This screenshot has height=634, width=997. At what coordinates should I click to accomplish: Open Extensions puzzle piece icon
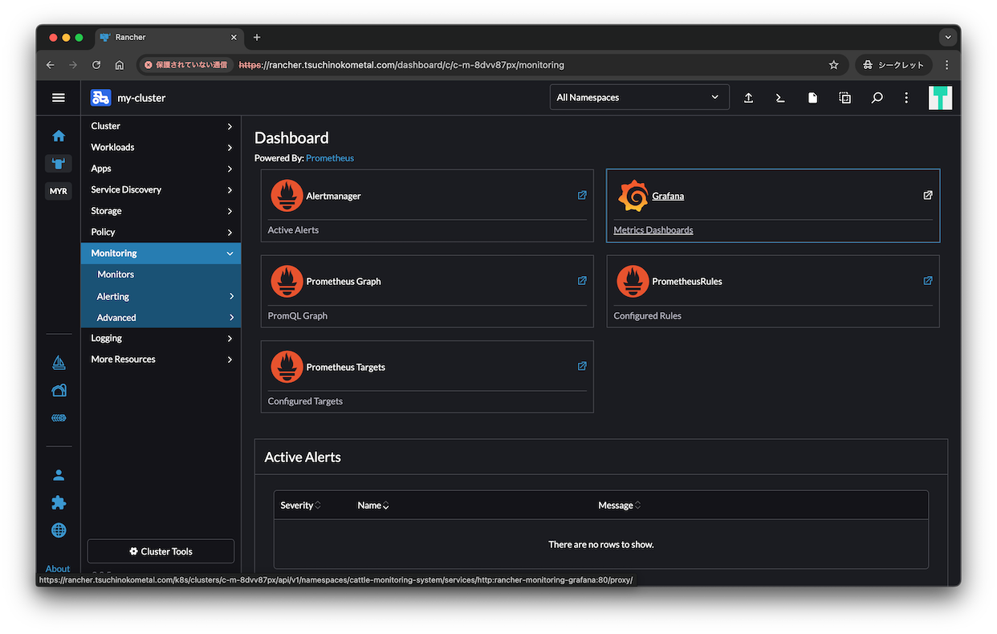59,502
